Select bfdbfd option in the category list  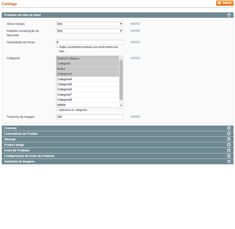click(87, 105)
